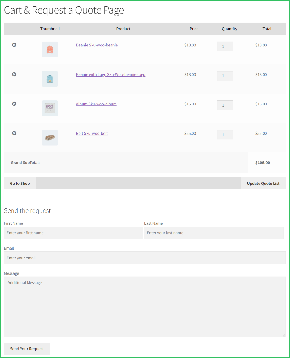290x358 pixels.
Task: Select the Grand SubTotal amount $106.00
Action: click(263, 163)
